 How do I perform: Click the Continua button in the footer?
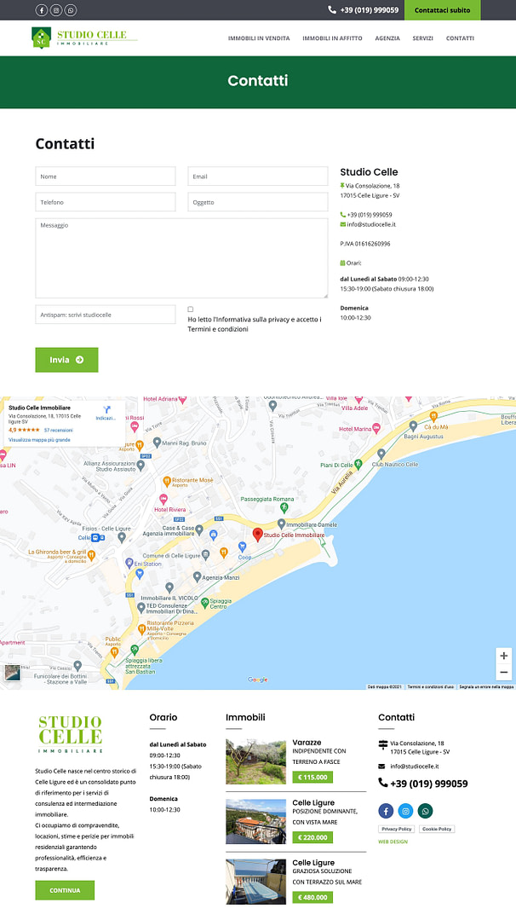(x=65, y=890)
